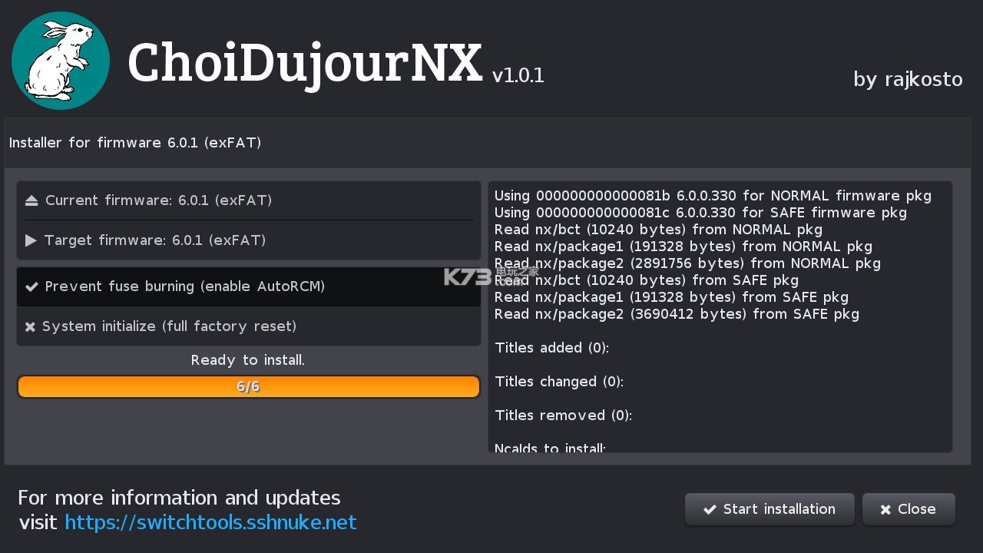
Task: Click the 'Ready to install.' status text
Action: coord(248,360)
